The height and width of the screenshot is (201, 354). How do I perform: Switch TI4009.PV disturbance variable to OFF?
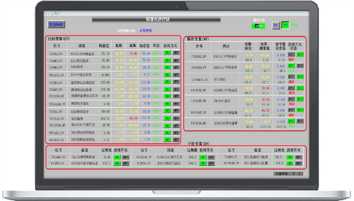(x=299, y=158)
